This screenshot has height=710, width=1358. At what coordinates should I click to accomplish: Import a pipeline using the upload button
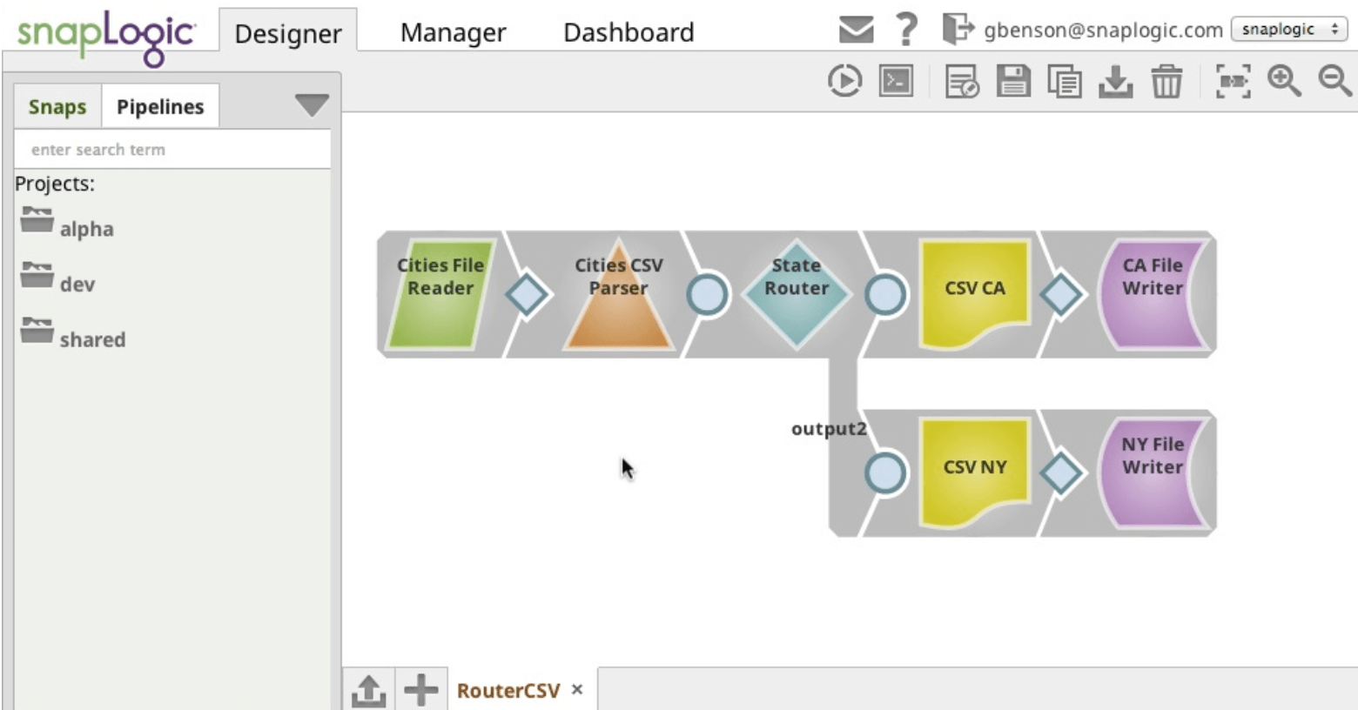[368, 689]
